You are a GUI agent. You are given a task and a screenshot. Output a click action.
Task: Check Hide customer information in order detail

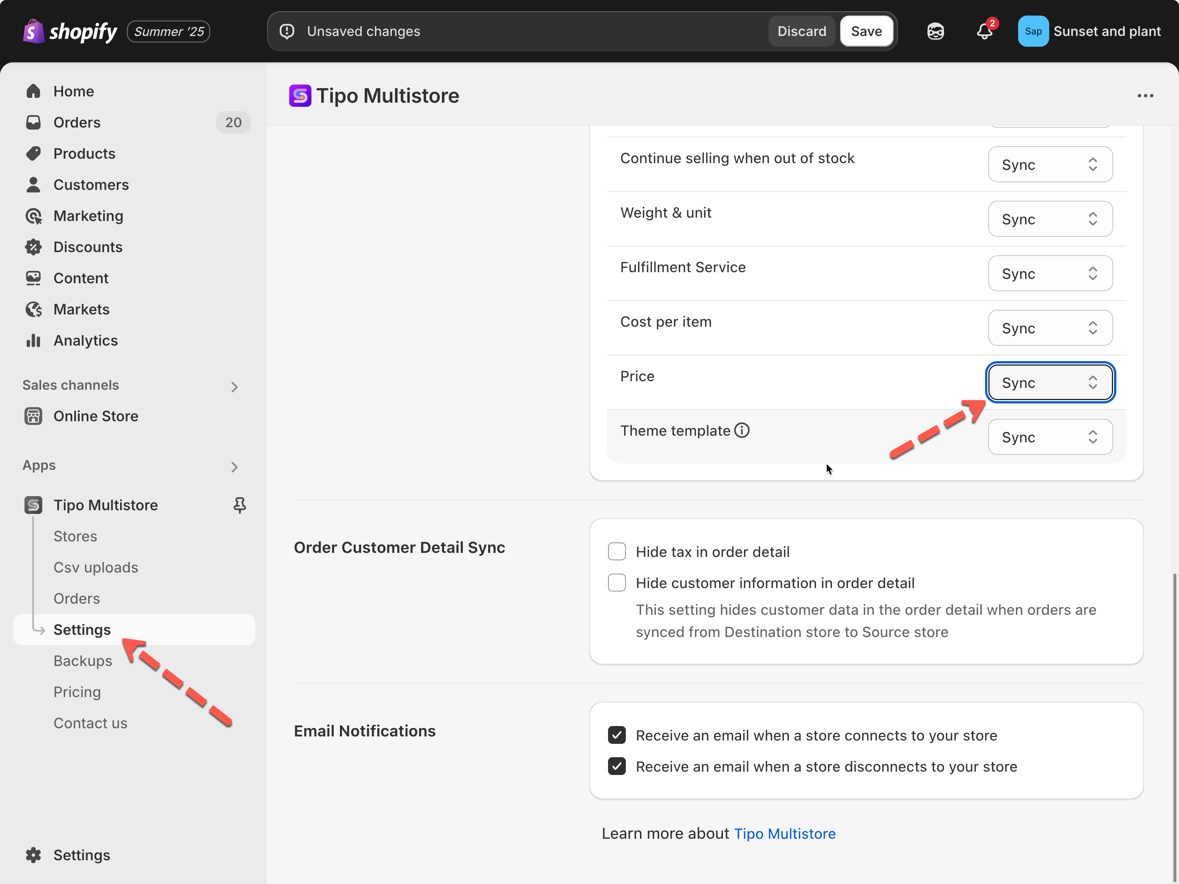(x=617, y=583)
